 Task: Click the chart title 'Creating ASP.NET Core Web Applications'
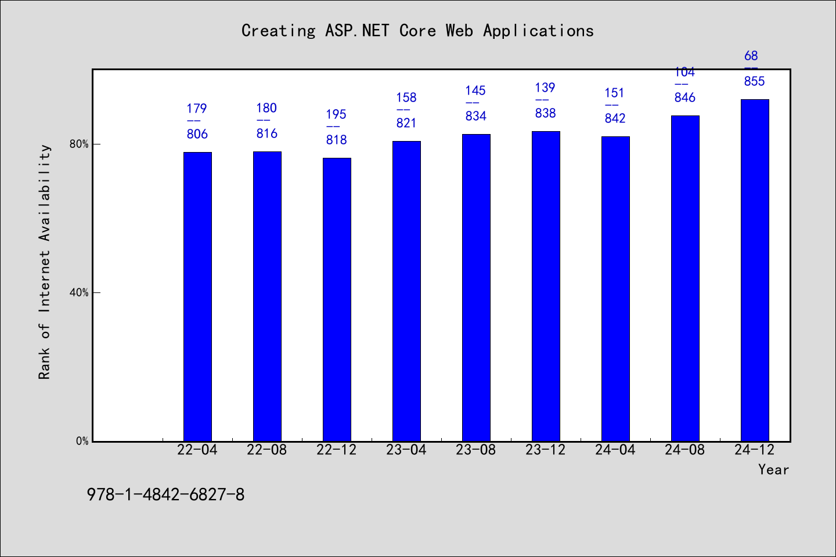417,31
